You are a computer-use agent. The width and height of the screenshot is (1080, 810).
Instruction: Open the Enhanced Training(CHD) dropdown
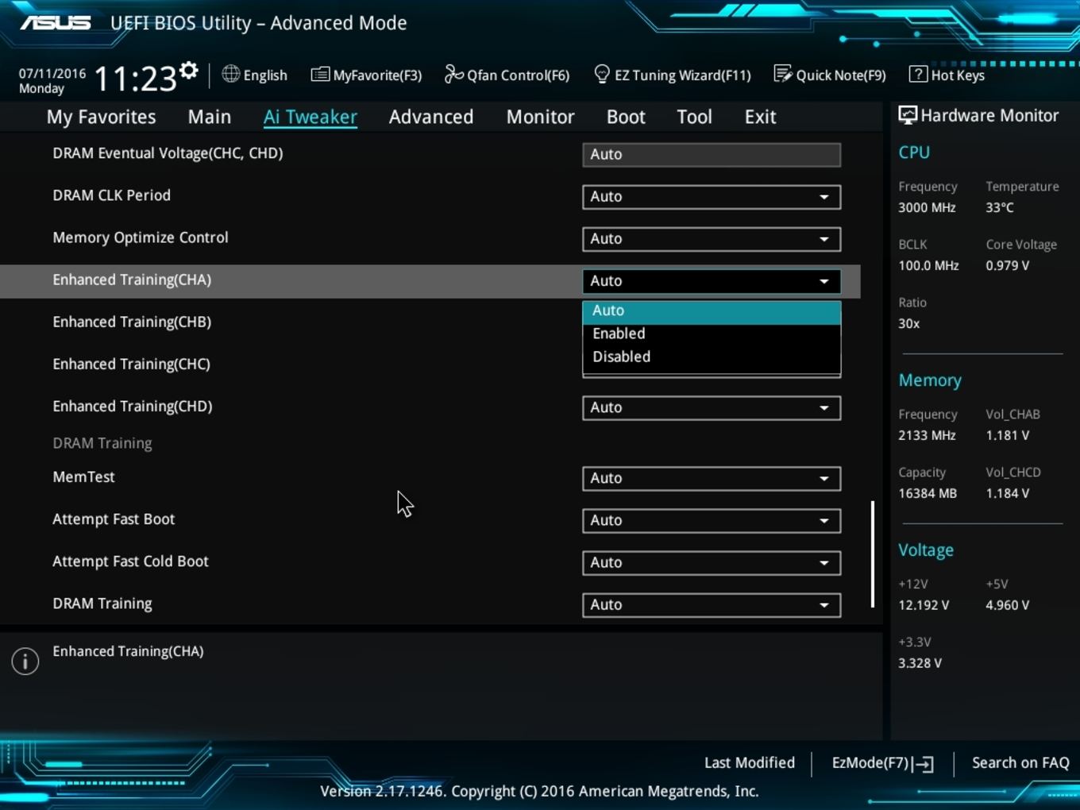[712, 408]
